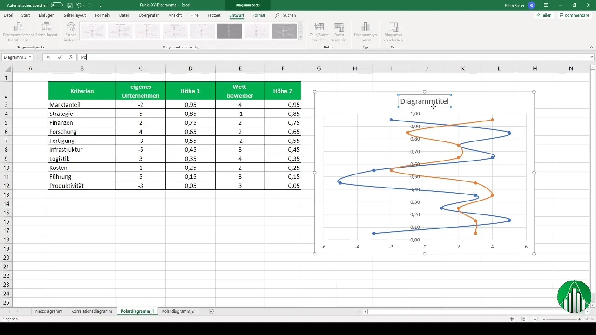Click Diagrammelement hinzufügen icon
Screen dimensions: 596x335
point(20,27)
